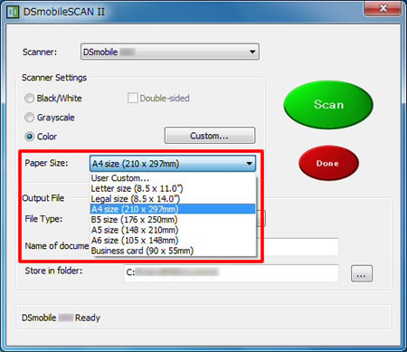Start scanning with the green Scan button

(x=328, y=105)
